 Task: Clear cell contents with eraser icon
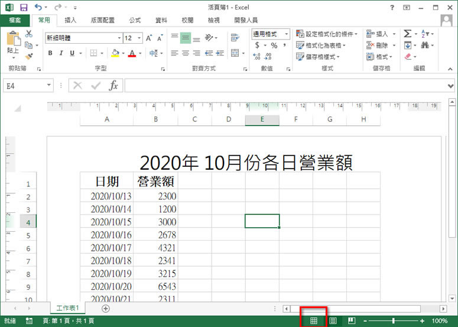pos(408,56)
